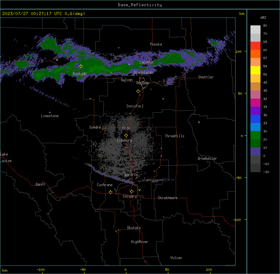Screen dimensions: 280x274
Task: Click the yellow diamond marker south of RedDeer
Action: point(138,91)
